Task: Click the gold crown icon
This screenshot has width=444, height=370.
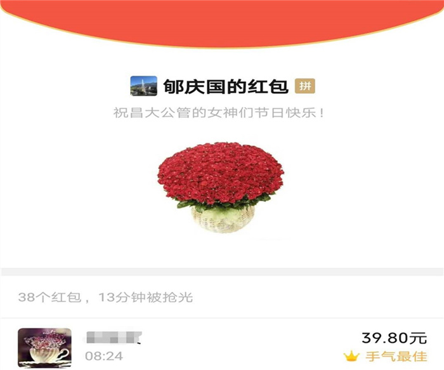Action: coord(351,356)
